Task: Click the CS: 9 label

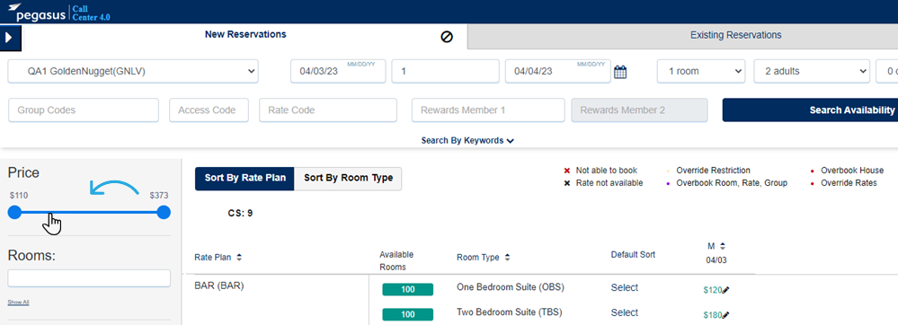Action: [240, 214]
